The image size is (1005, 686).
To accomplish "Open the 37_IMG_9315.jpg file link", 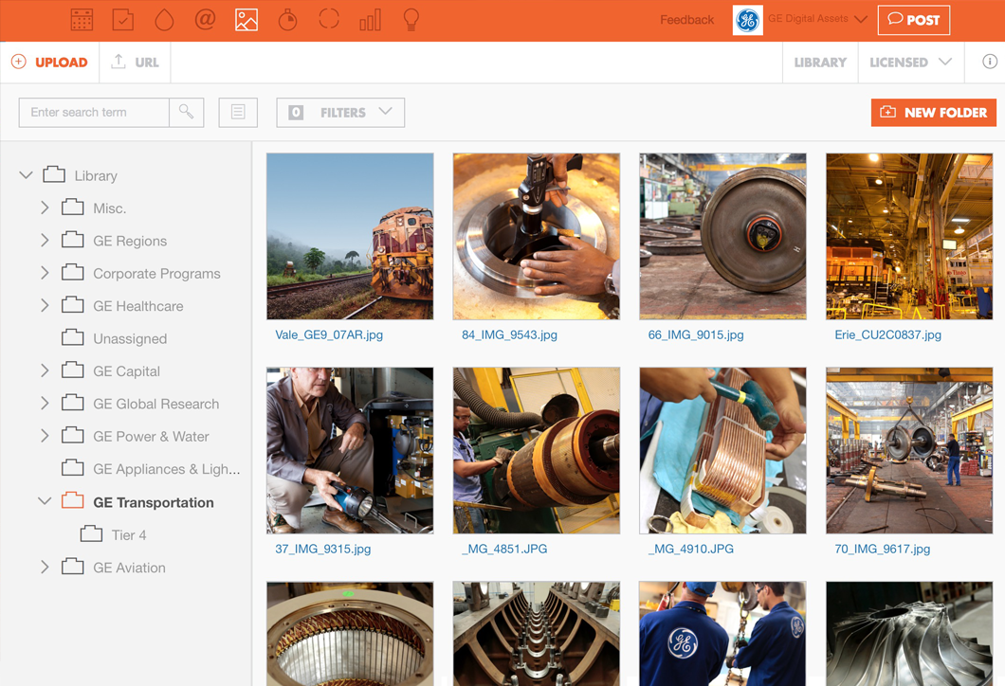I will tap(323, 549).
